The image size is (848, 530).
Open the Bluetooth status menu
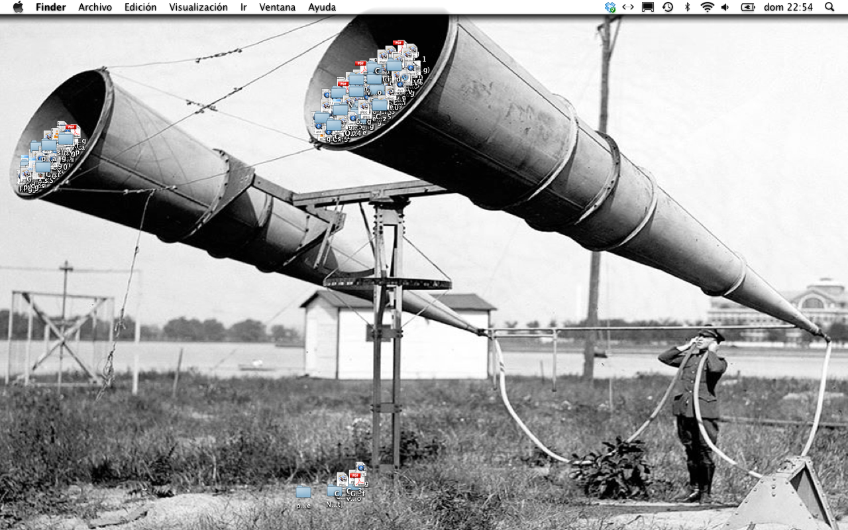pos(687,7)
